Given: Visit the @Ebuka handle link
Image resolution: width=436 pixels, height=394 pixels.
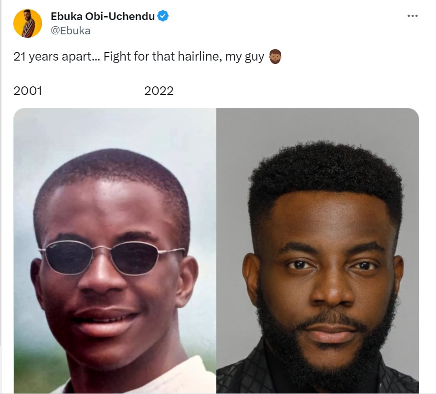Looking at the screenshot, I should 71,31.
